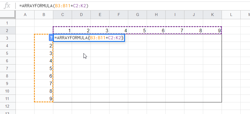Click cell B11 containing 9
250x114 pixels.
(x=44, y=99)
